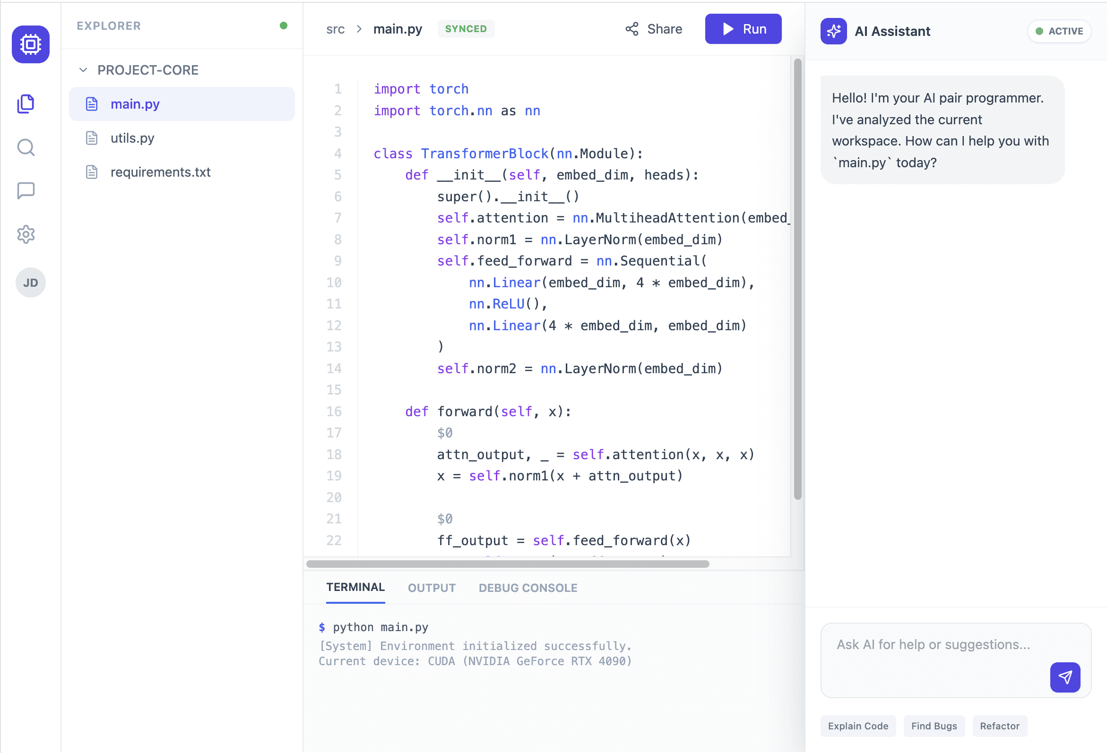Open the chat bubble icon in sidebar
Screen dimensions: 1107x753
[x=26, y=191]
